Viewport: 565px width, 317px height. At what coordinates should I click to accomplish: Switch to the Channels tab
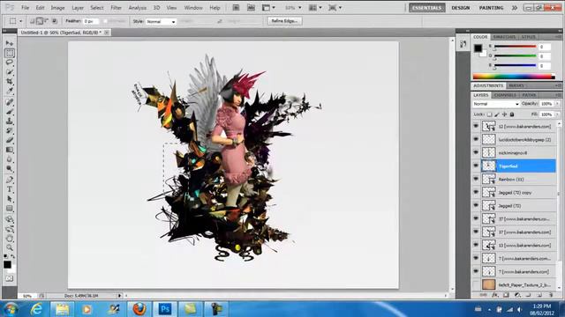point(505,95)
